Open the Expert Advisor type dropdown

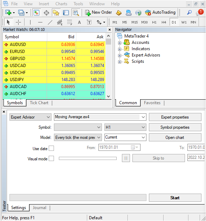tap(30, 117)
